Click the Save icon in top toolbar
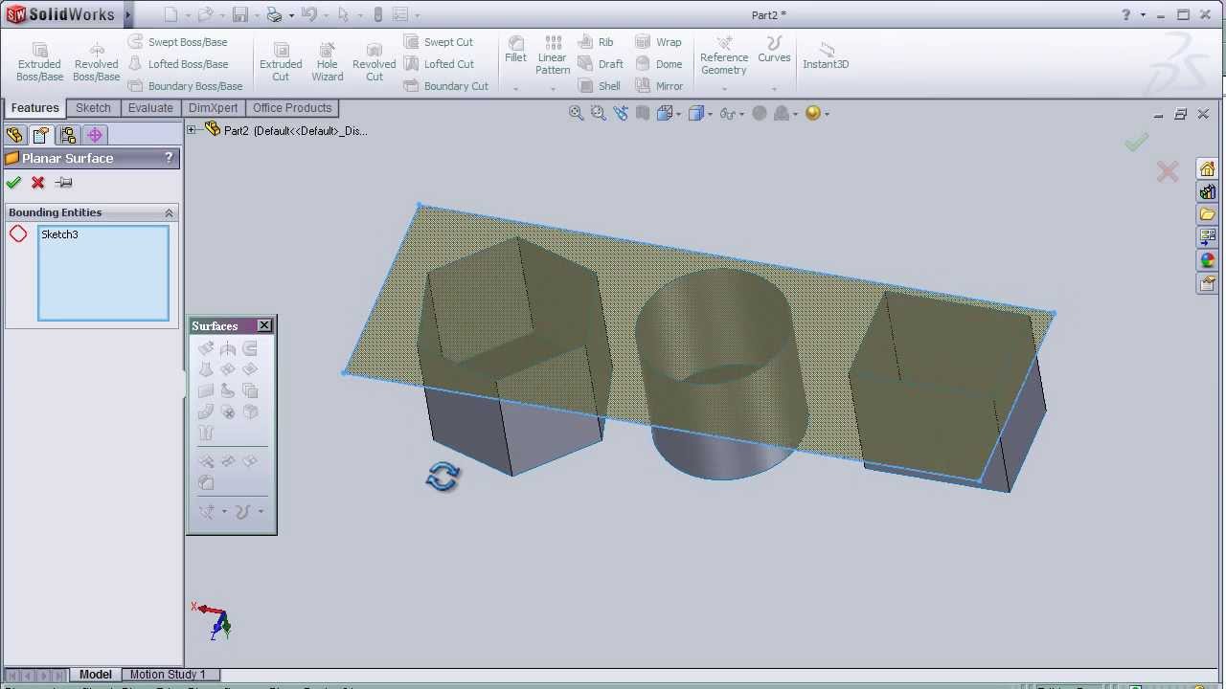 point(239,14)
